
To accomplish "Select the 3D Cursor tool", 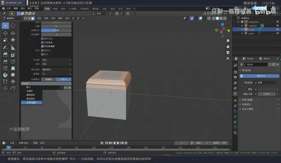I will tap(13, 26).
